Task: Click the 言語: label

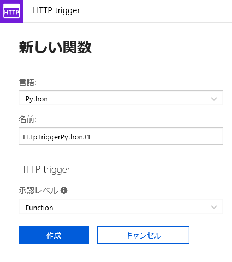Action: (x=28, y=82)
